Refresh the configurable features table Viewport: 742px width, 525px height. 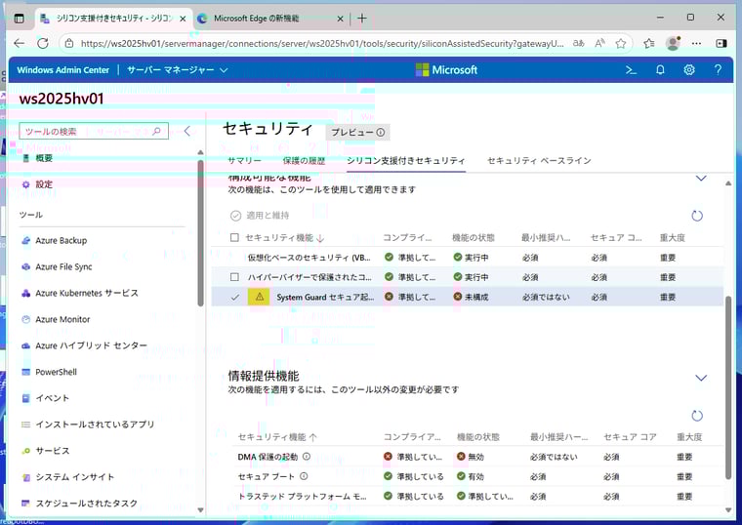click(697, 217)
